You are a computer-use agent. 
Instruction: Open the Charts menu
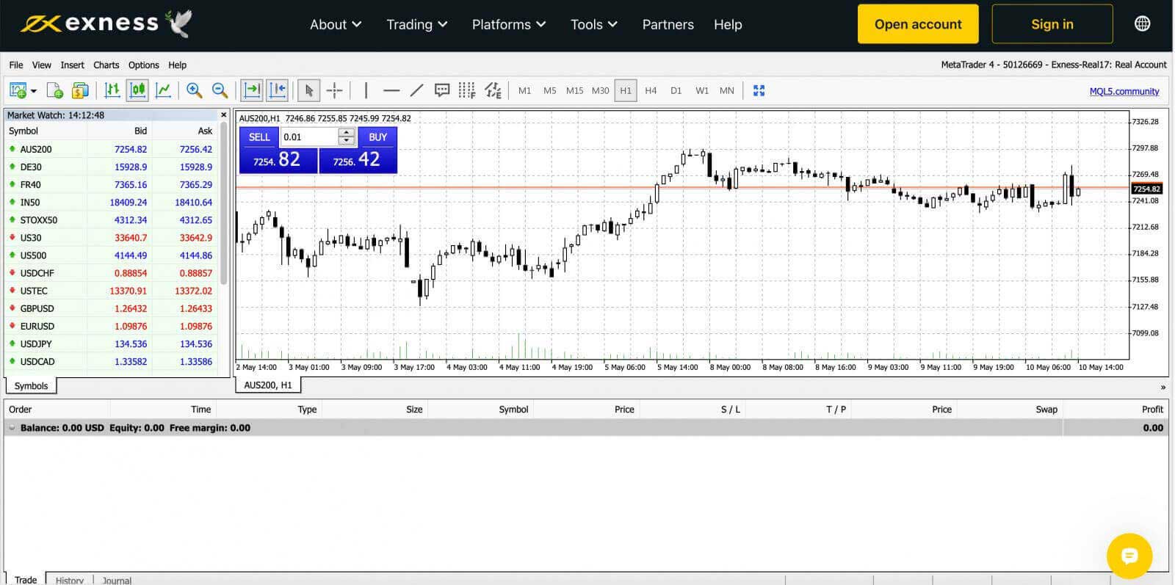(106, 65)
